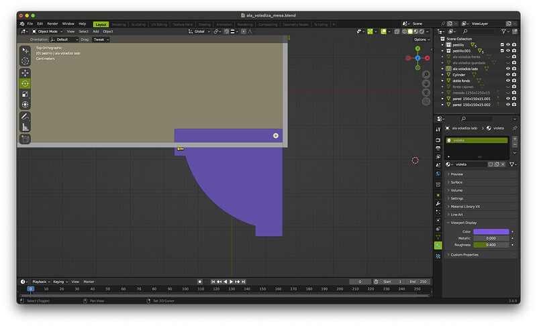Viewport: 537px width, 326px height.
Task: Click the pan view hand icon
Action: 426,83
